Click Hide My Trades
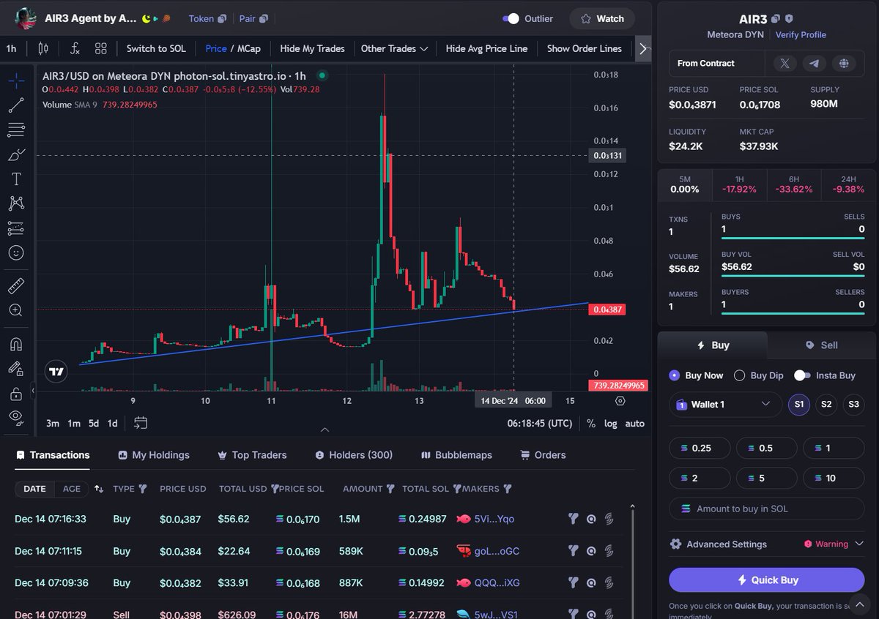 click(x=312, y=48)
